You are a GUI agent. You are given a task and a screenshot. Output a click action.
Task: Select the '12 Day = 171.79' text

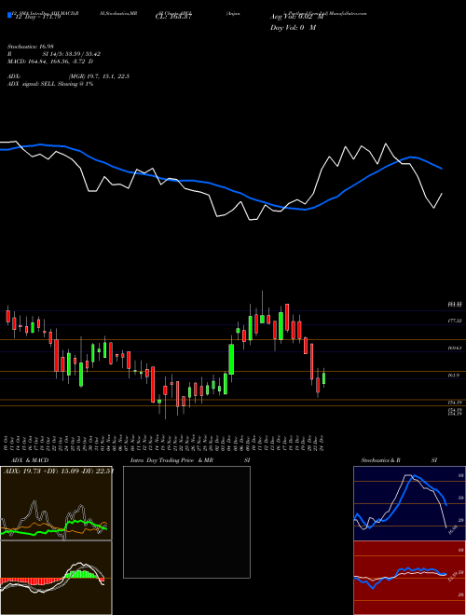36,17
